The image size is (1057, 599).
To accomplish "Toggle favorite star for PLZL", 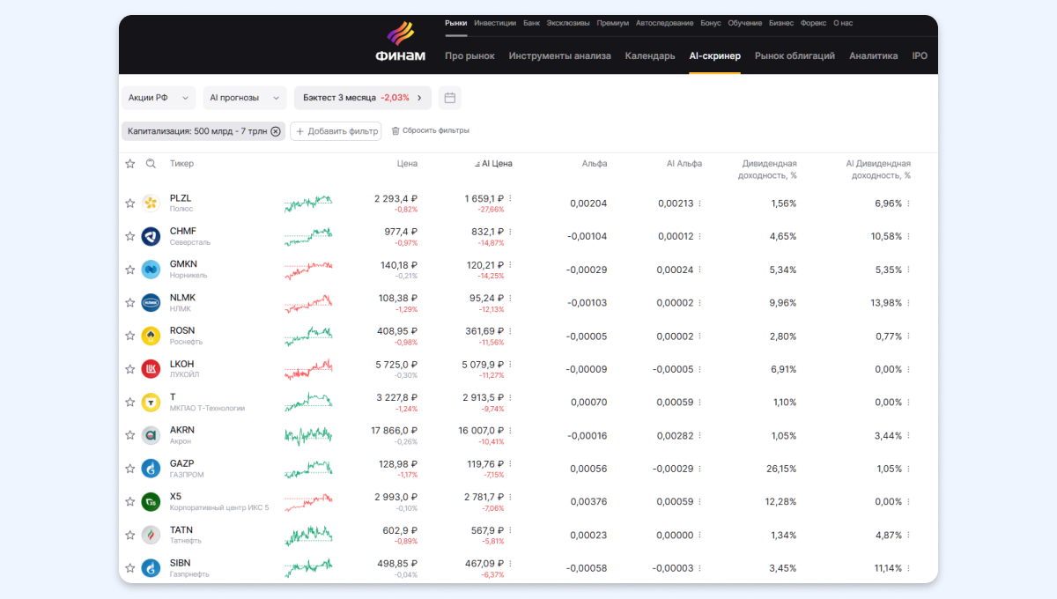I will pos(130,203).
